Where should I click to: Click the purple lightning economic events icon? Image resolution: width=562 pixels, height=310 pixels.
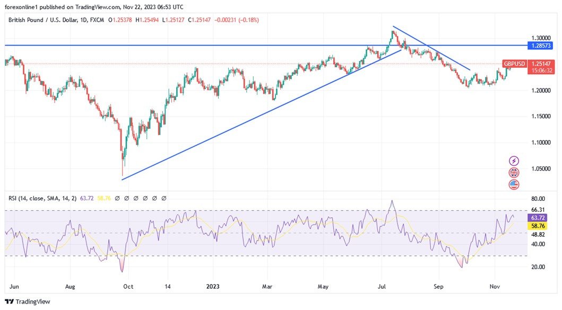click(x=514, y=161)
